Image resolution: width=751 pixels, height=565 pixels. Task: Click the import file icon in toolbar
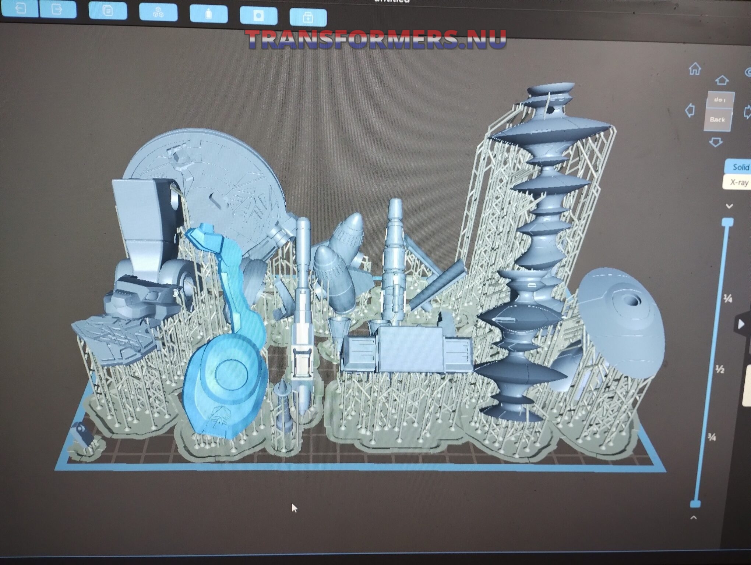pos(20,8)
